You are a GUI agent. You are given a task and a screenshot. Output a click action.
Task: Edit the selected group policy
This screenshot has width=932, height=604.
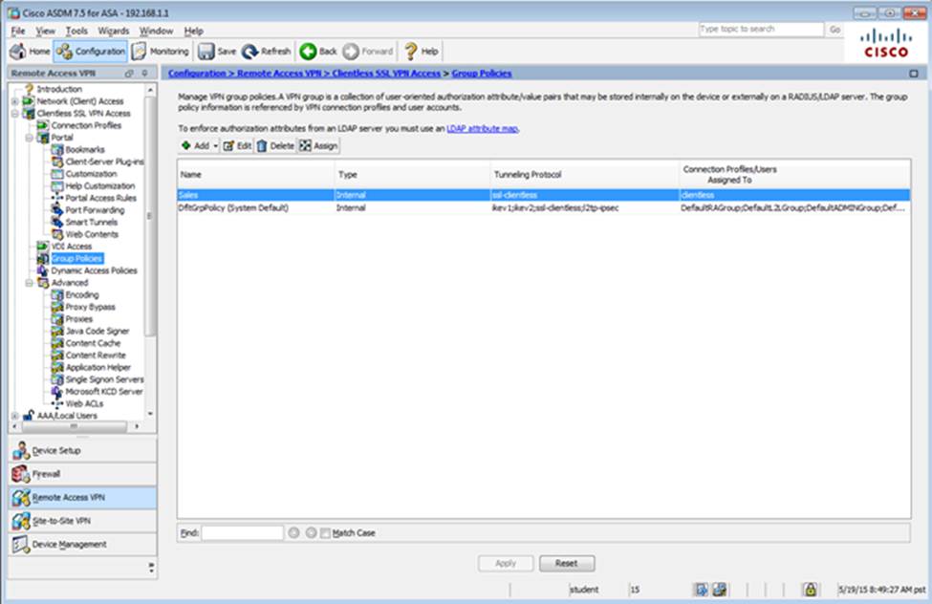click(x=237, y=145)
